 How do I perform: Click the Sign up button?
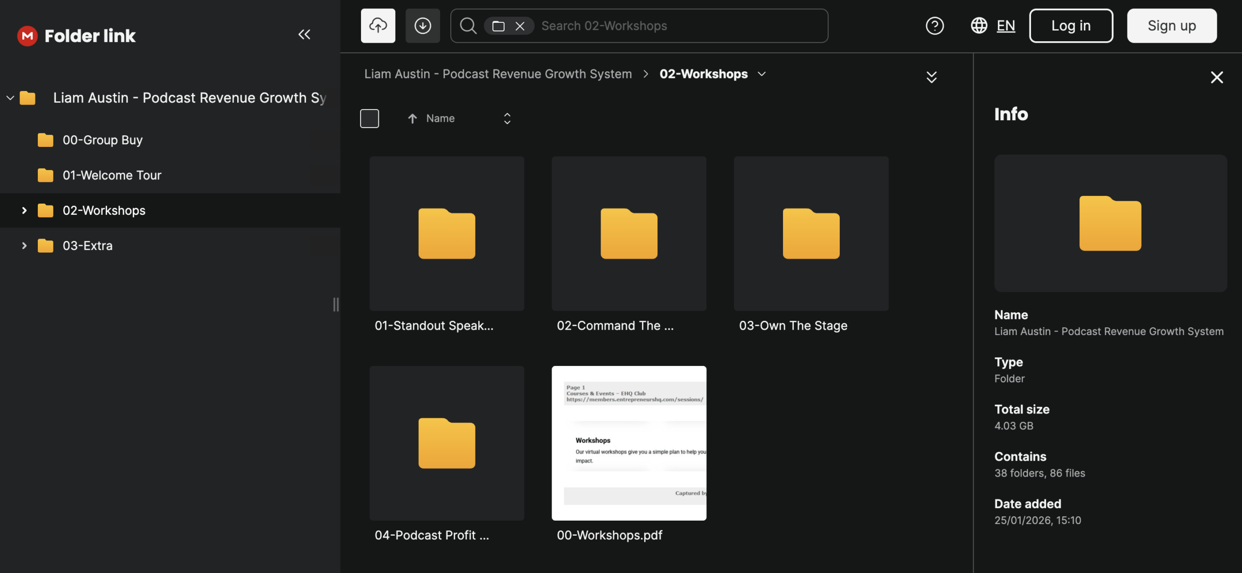(1171, 26)
